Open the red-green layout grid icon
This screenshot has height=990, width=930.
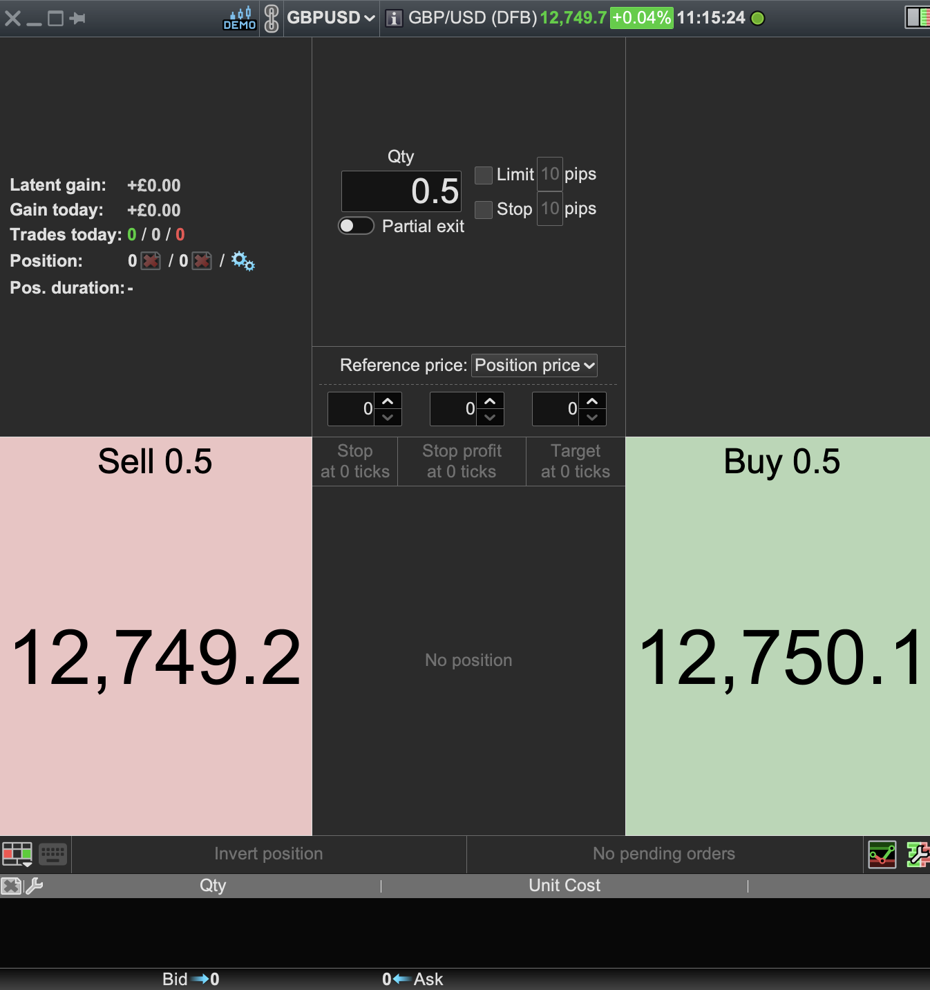point(17,854)
